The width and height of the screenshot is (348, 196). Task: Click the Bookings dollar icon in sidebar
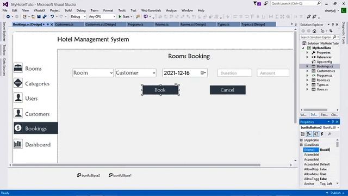point(18,128)
